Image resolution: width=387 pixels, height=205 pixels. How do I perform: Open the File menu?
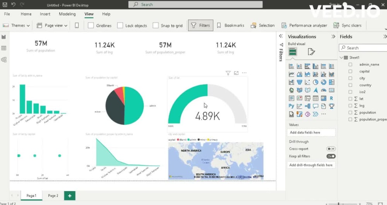coord(7,14)
